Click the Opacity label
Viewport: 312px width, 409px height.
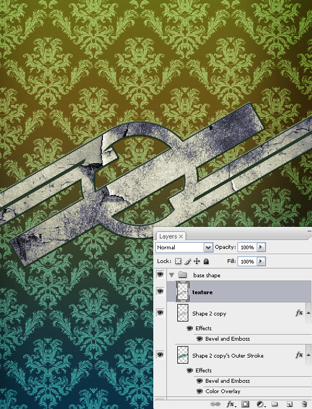pos(226,247)
